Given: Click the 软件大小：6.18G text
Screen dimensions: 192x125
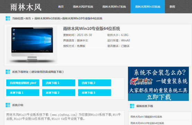Looking at the screenshot, I should tap(118, 35).
